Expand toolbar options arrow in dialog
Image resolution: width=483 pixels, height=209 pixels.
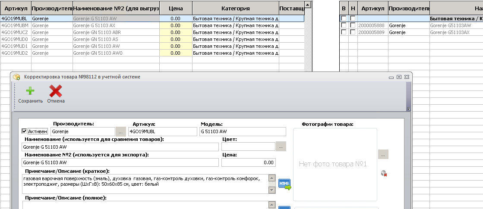[408, 109]
